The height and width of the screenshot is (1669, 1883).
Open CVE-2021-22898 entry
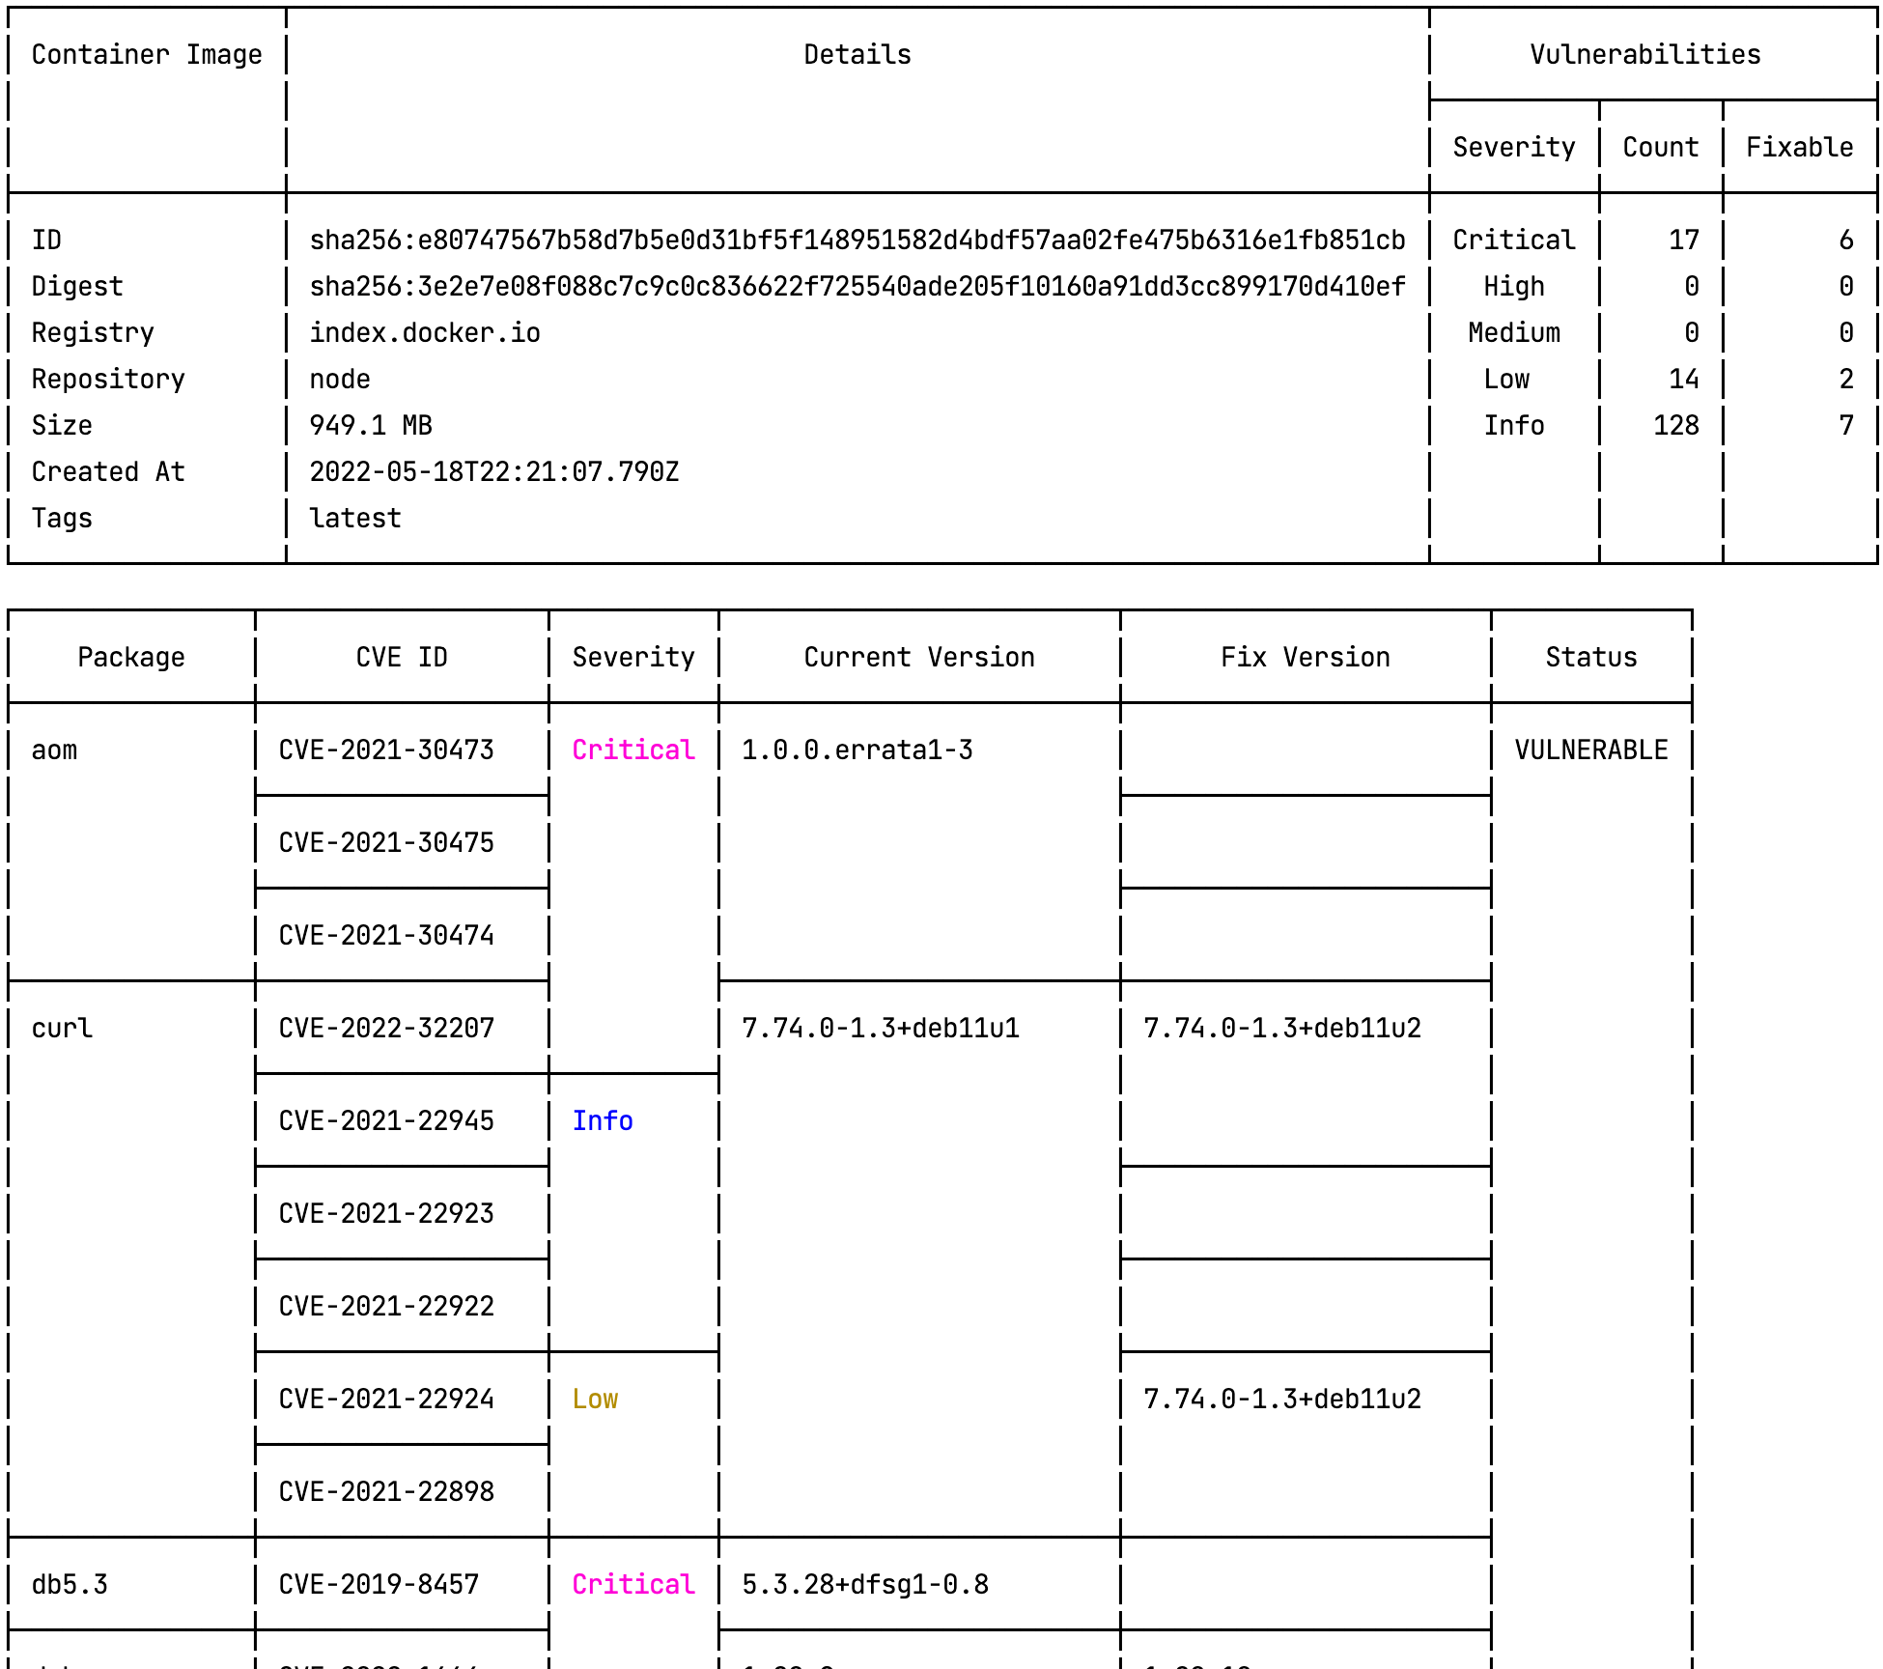click(385, 1491)
